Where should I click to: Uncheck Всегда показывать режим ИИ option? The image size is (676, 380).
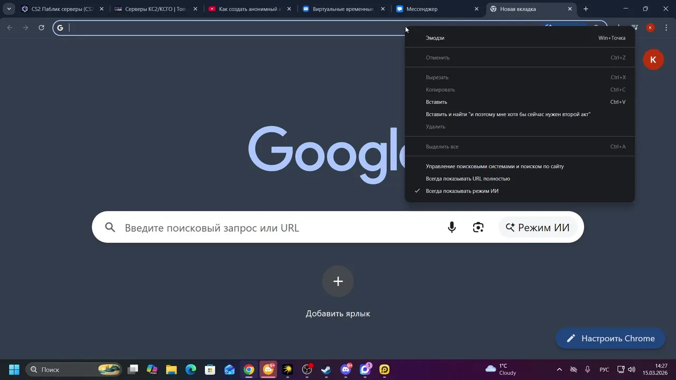click(520, 191)
